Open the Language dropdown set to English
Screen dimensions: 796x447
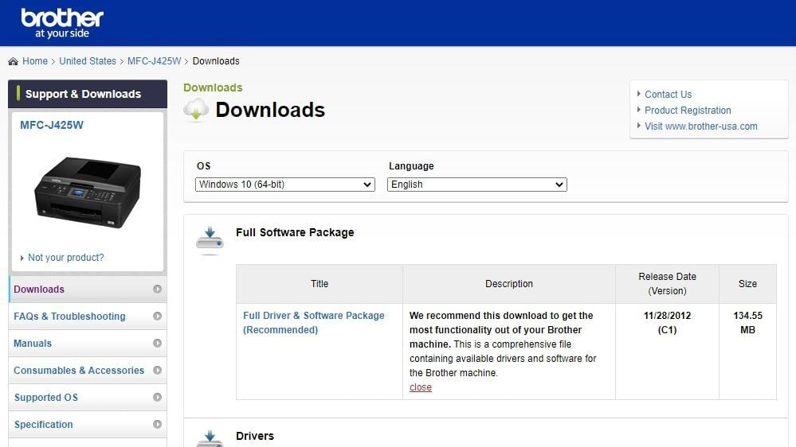(476, 185)
